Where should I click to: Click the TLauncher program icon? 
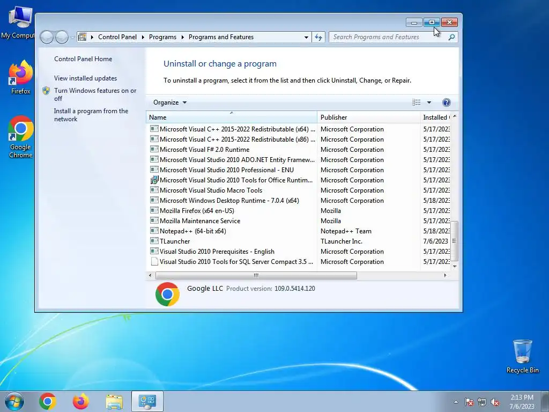154,241
